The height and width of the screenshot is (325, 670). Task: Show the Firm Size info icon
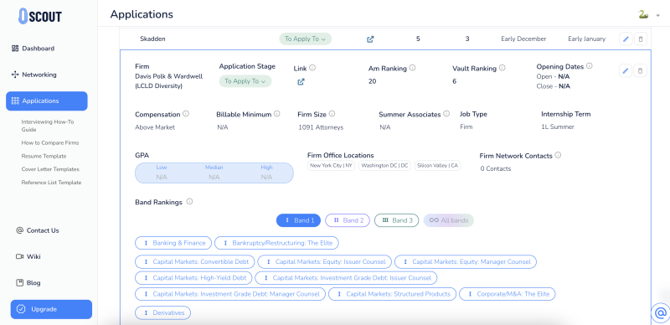(332, 114)
